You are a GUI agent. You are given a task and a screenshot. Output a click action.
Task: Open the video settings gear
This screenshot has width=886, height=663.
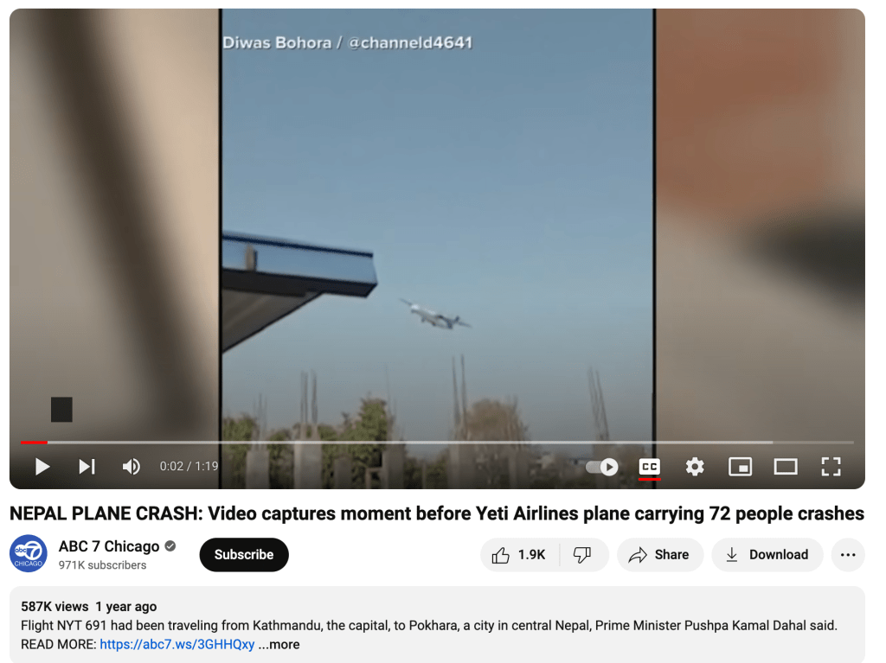click(695, 467)
